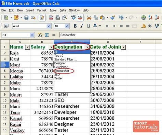Screen dimensions: 162x135
Task: Open the Insert menu
Action: coord(30,10)
